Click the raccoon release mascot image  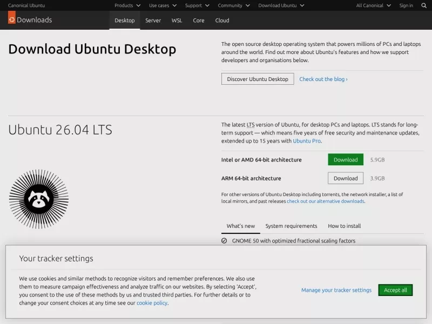[38, 199]
